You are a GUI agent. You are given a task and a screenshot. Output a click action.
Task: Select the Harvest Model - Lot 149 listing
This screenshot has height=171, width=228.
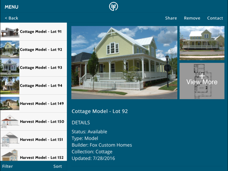tap(33, 104)
